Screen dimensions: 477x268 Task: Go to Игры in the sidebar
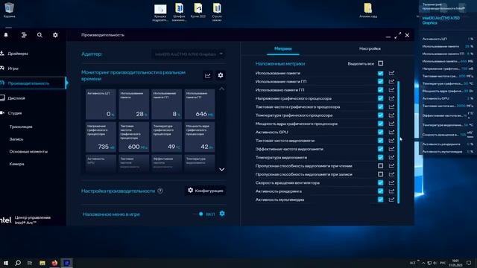[x=13, y=68]
